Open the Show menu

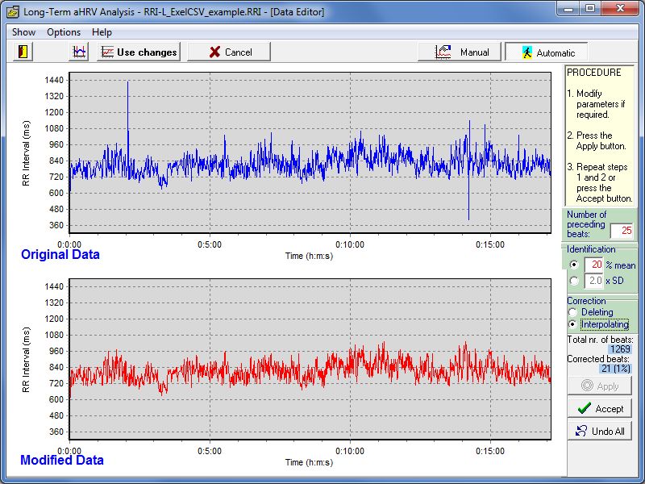click(23, 32)
